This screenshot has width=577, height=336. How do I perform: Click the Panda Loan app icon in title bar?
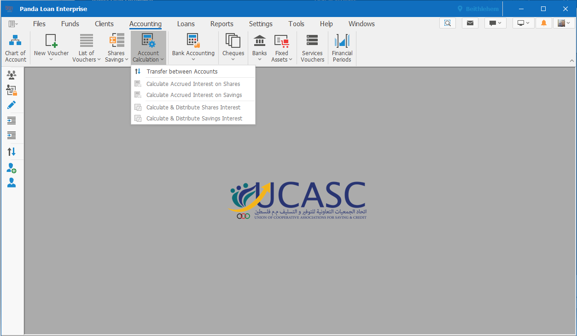click(x=9, y=9)
